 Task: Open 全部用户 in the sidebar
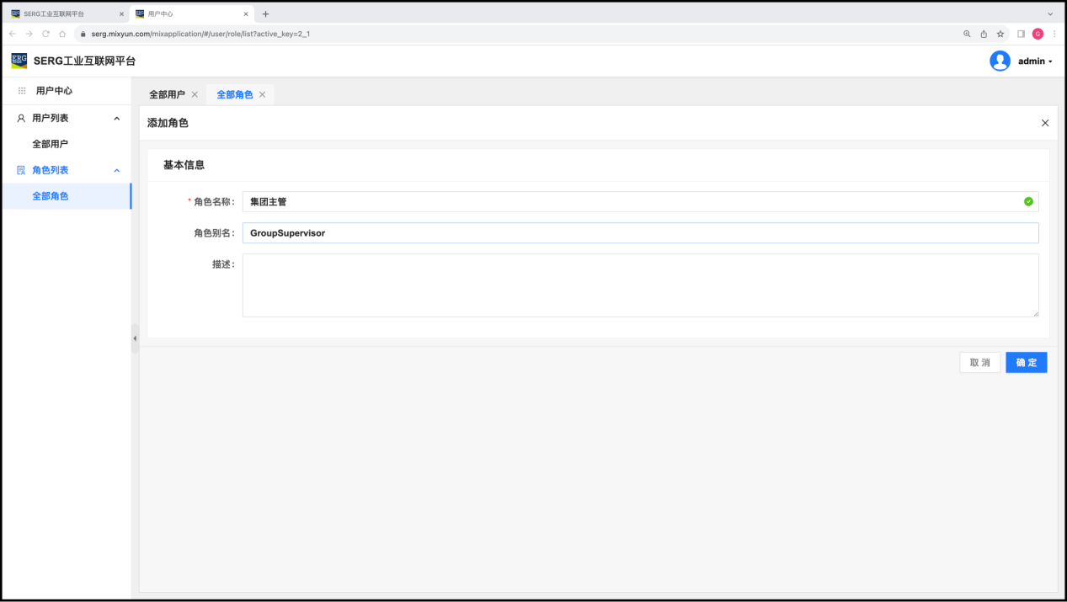51,144
